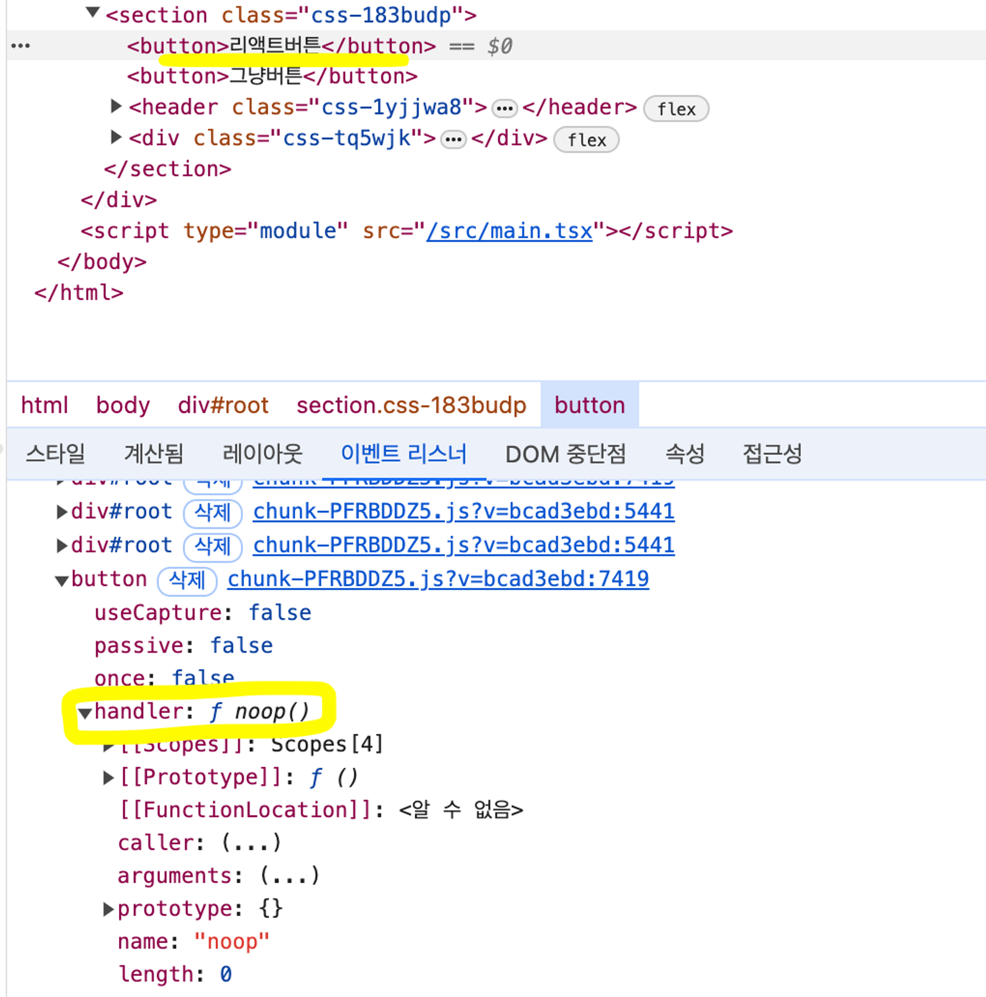The width and height of the screenshot is (986, 997).
Task: Select the closing </section> tag
Action: [x=168, y=169]
